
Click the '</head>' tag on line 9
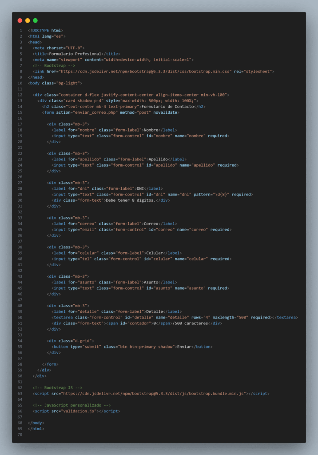tap(36, 77)
